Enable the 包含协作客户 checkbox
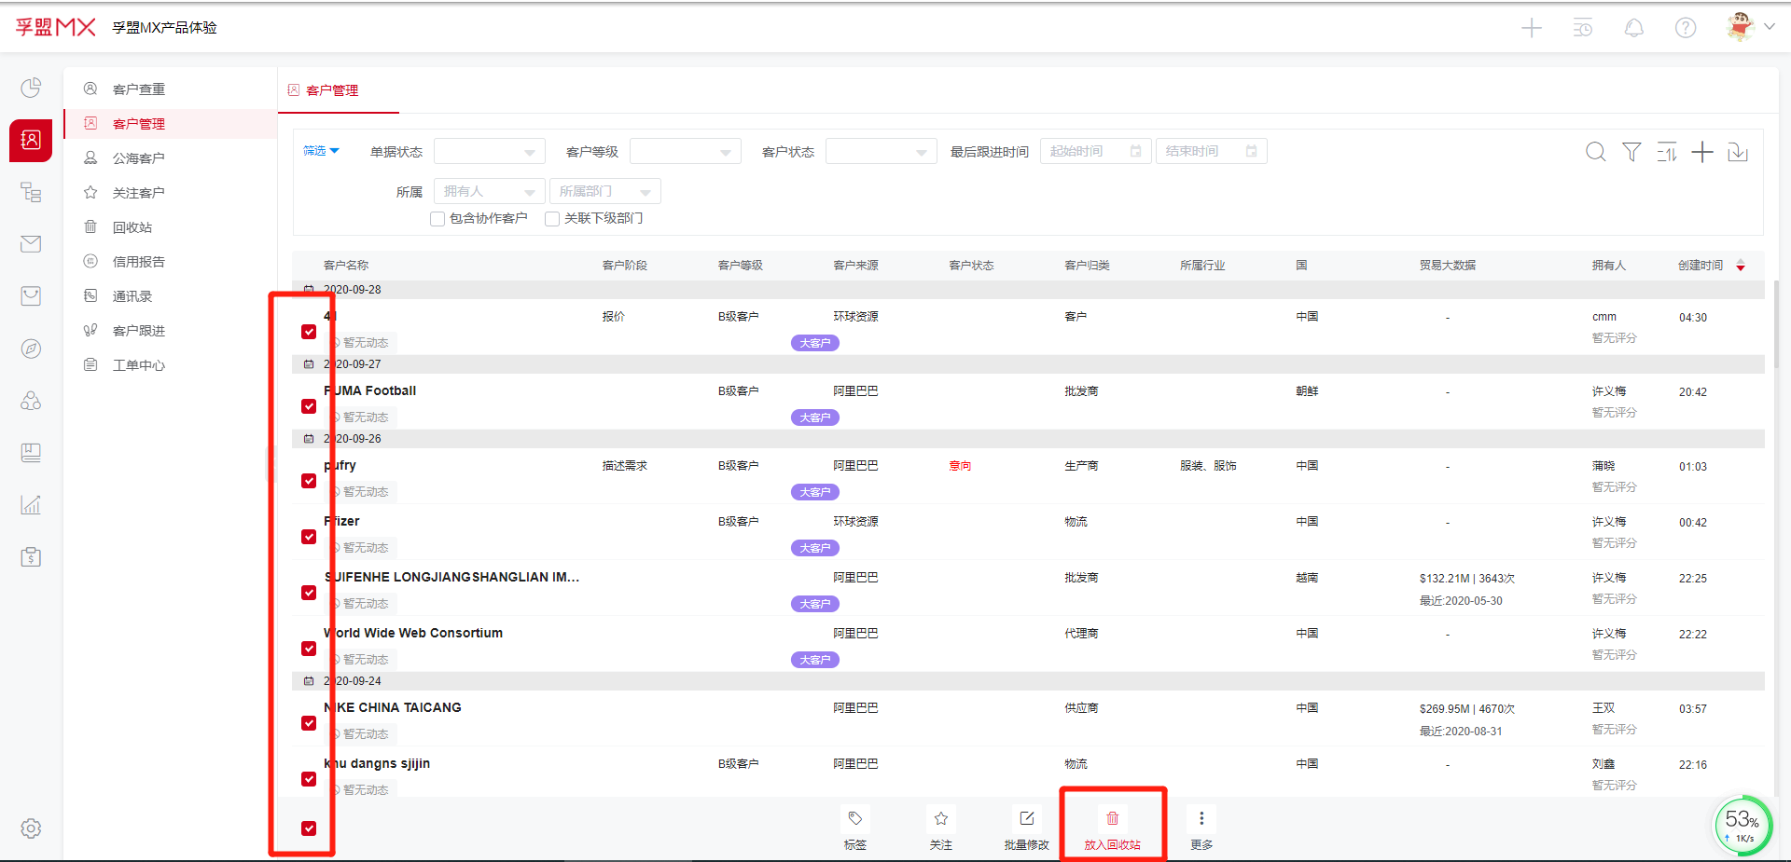 click(437, 219)
